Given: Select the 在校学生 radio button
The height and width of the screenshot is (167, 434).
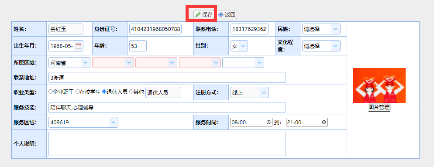Looking at the screenshot, I should [78, 92].
